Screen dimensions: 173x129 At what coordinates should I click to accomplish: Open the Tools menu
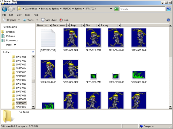28,15
